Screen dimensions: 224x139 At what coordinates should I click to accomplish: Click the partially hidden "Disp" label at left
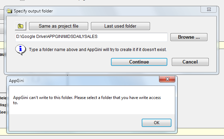(3, 105)
